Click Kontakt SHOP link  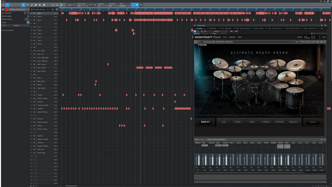pos(300,37)
